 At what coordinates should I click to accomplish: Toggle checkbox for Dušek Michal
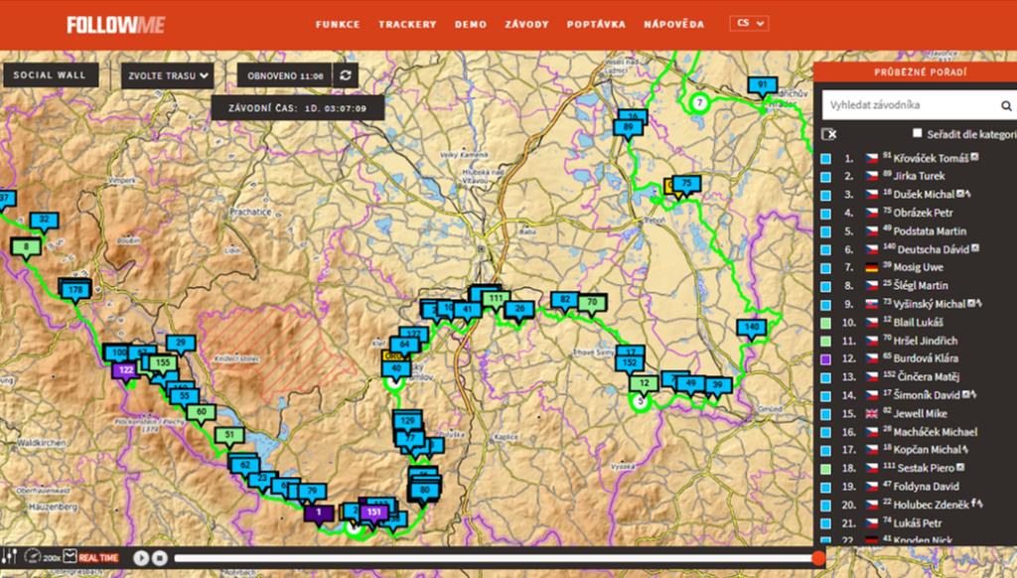(825, 195)
